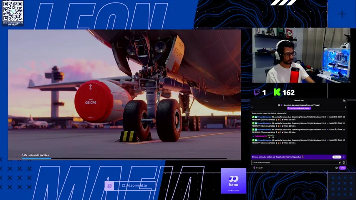Click the @inleonmafia Instagram handle
This screenshot has height=200, width=356.
[134, 185]
